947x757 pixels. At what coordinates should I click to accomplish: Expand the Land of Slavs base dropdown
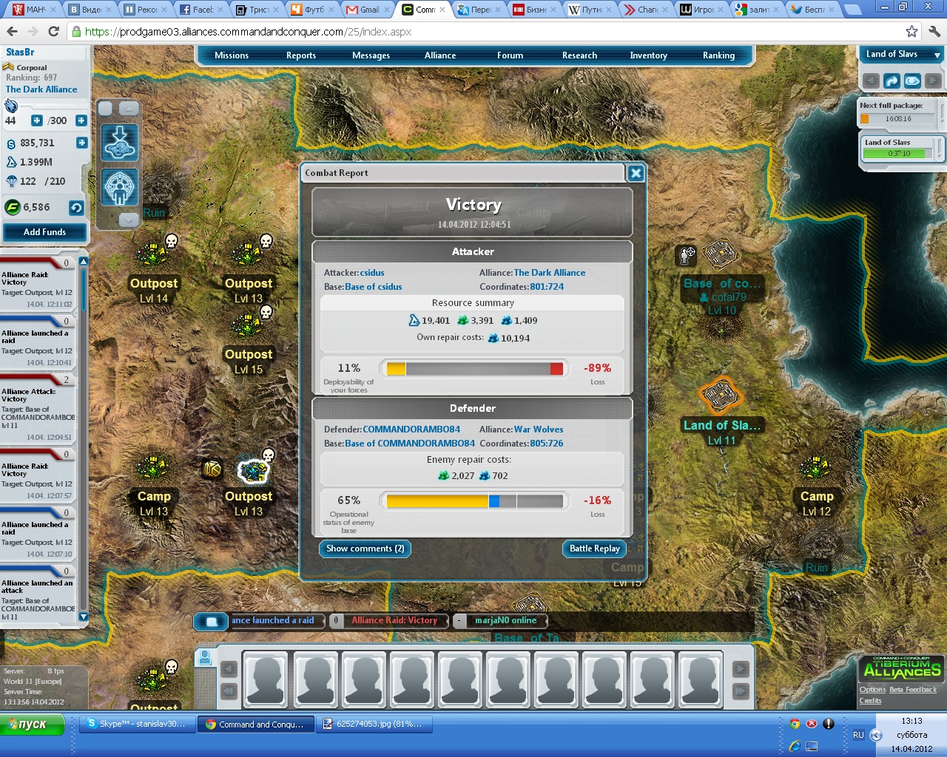pos(937,55)
